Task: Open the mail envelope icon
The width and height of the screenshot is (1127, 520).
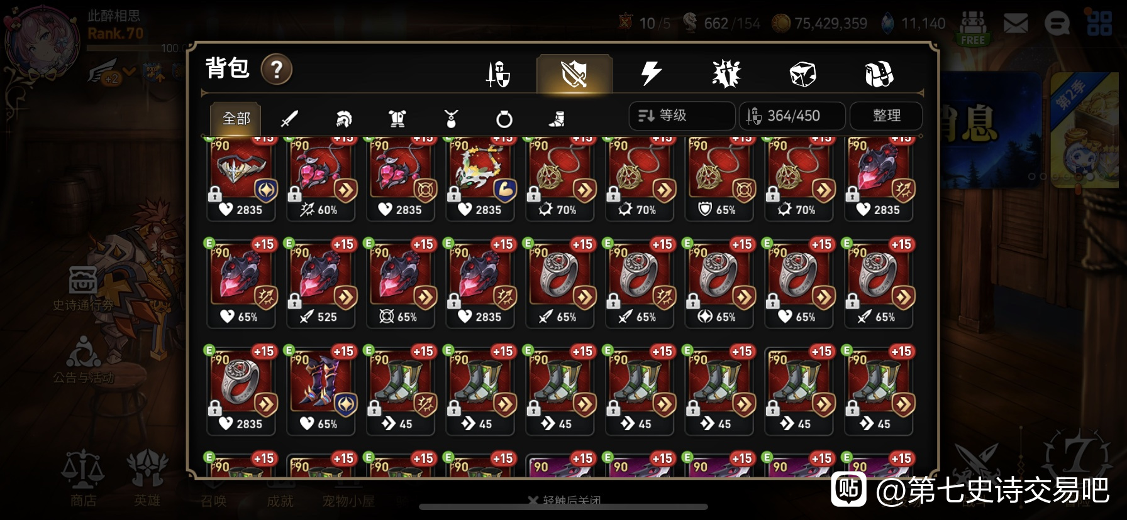Action: click(x=1015, y=24)
